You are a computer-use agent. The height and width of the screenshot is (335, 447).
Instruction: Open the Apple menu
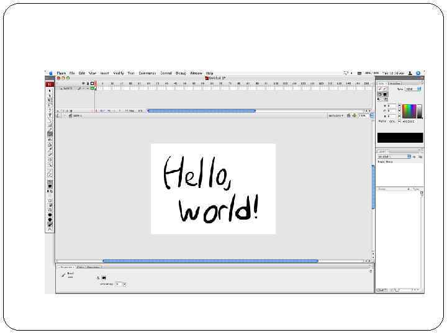(51, 73)
